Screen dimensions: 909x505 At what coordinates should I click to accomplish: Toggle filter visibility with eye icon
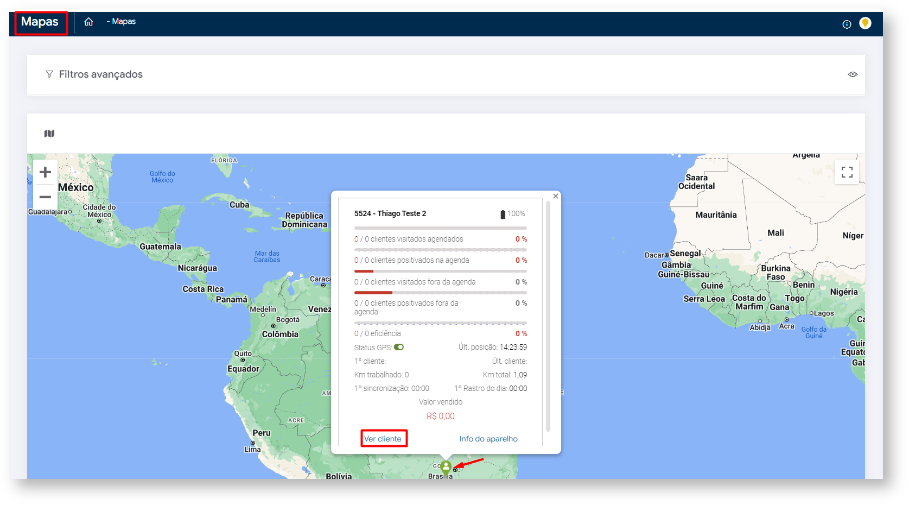point(853,74)
